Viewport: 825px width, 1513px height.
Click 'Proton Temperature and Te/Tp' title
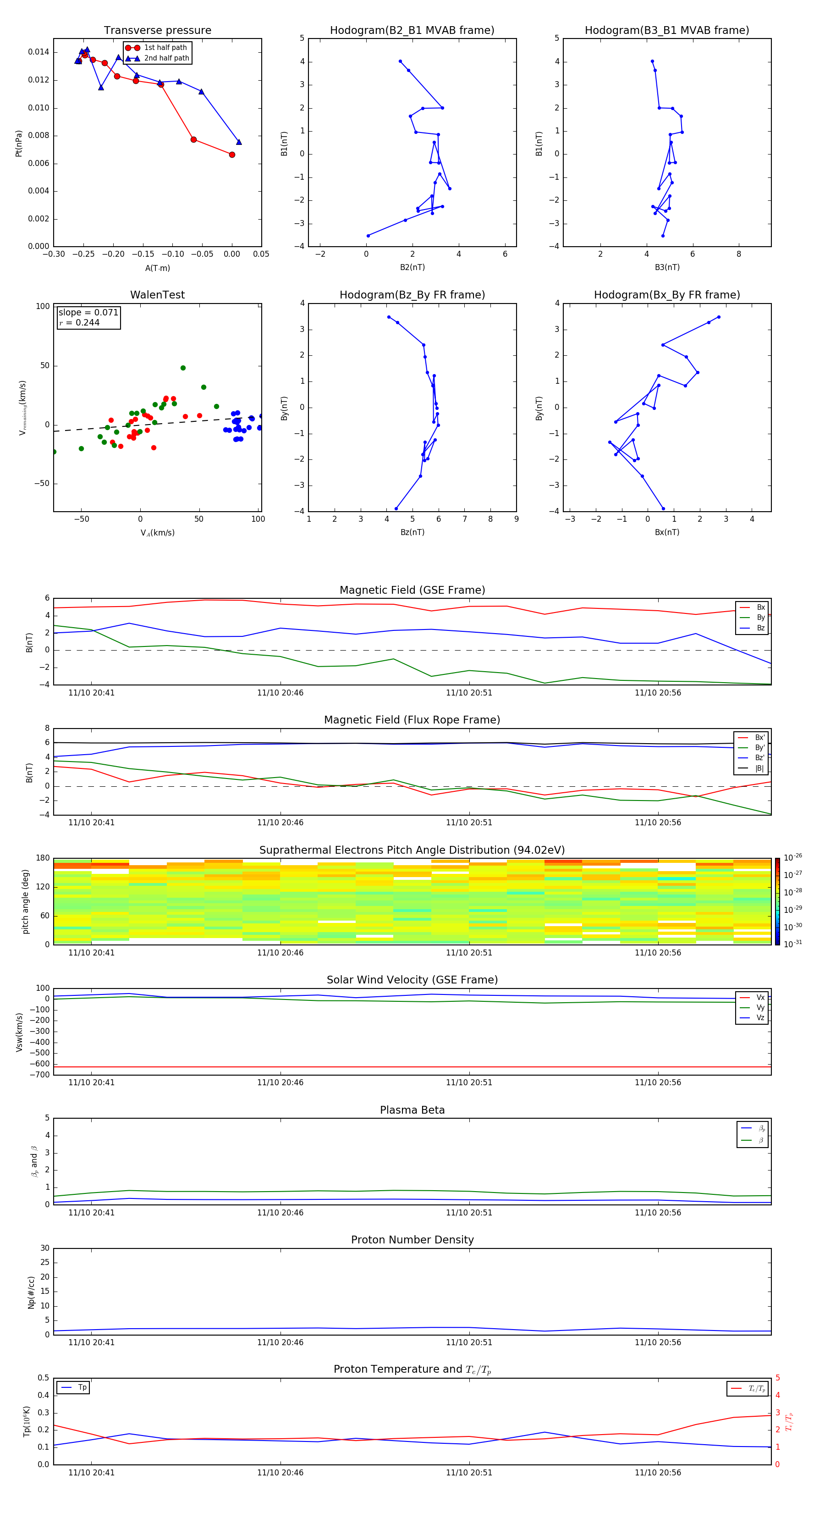[x=412, y=1369]
